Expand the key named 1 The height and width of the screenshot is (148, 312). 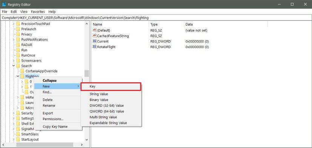pos(22,87)
